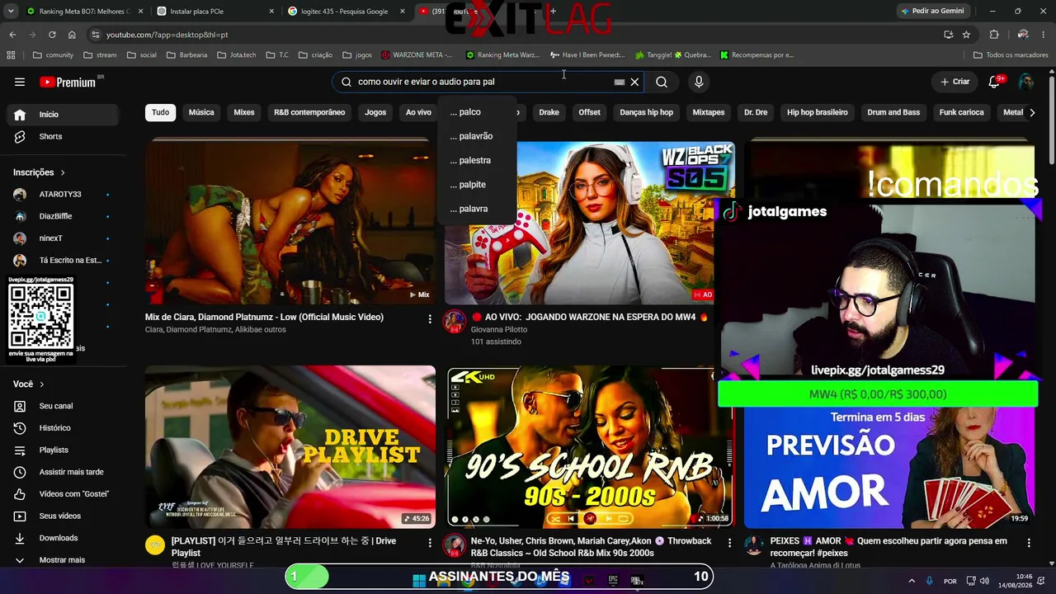Open Vídeos com "Gostei" list
This screenshot has height=594, width=1056.
[x=64, y=494]
